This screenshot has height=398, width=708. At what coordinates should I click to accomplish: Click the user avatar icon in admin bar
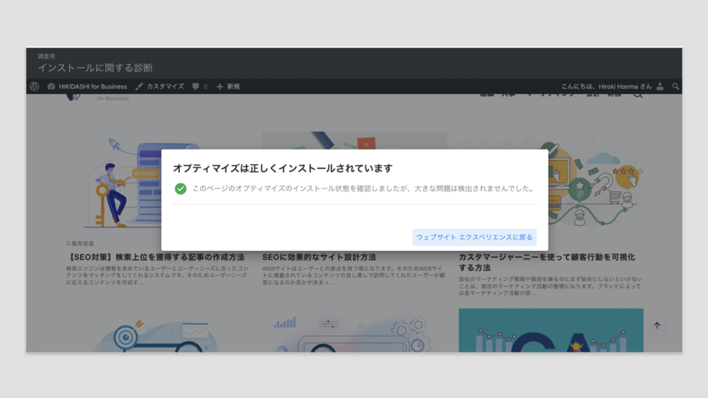pos(660,86)
